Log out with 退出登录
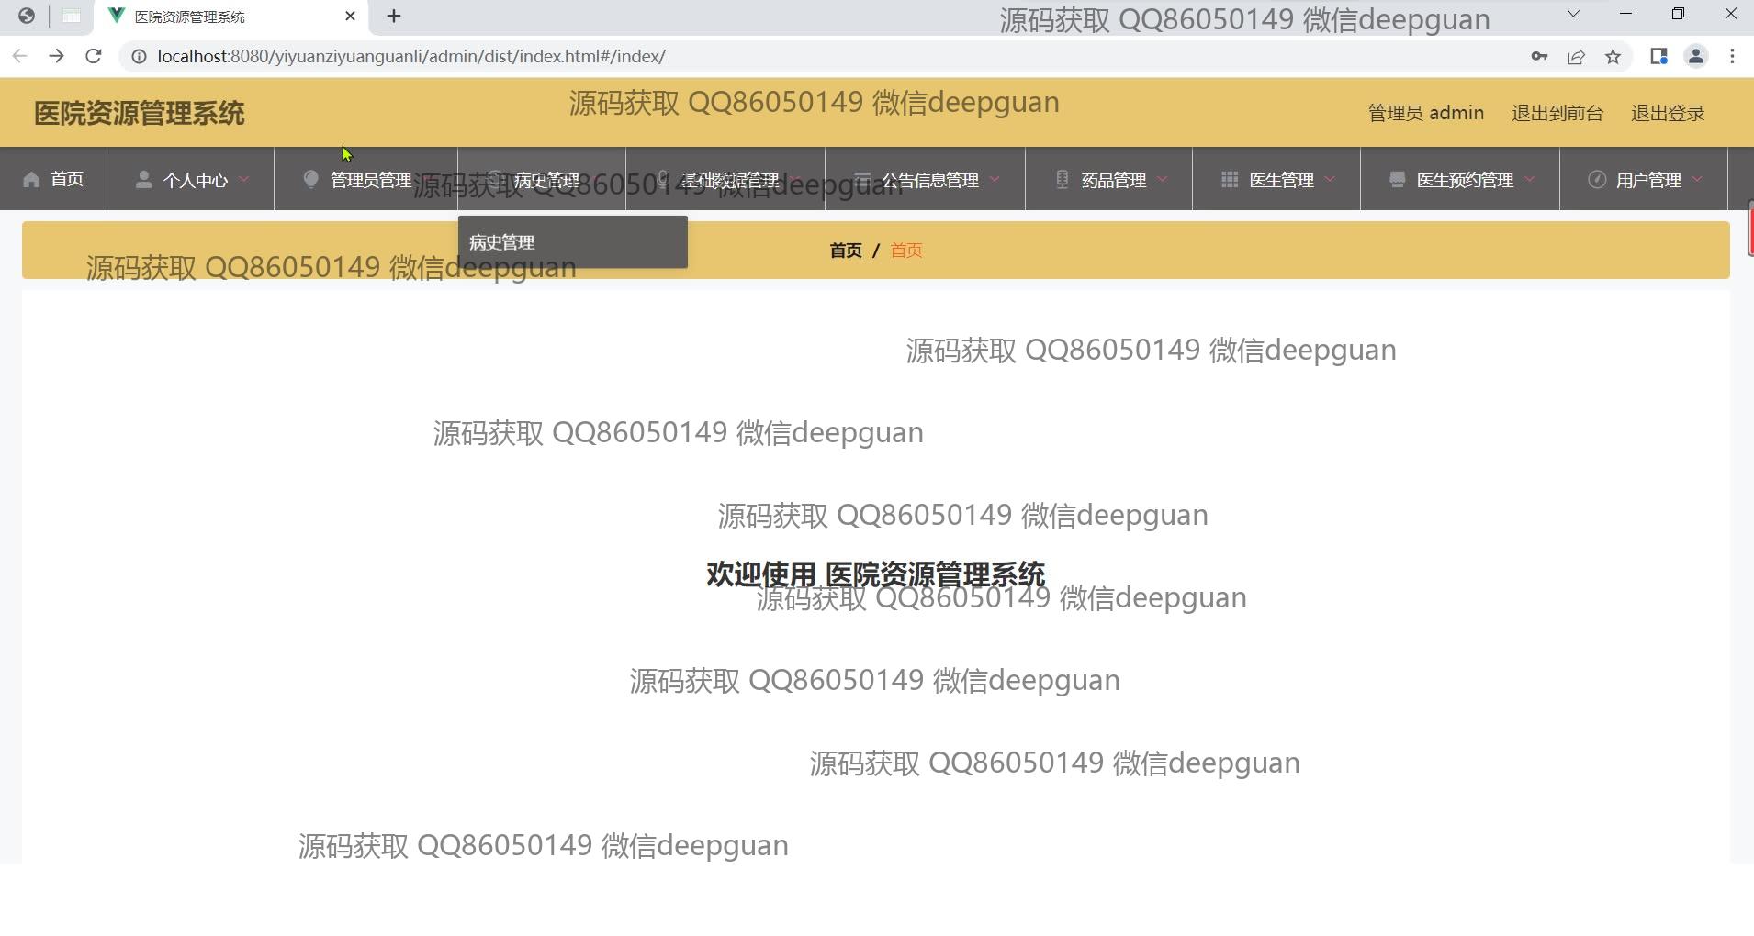 coord(1668,113)
